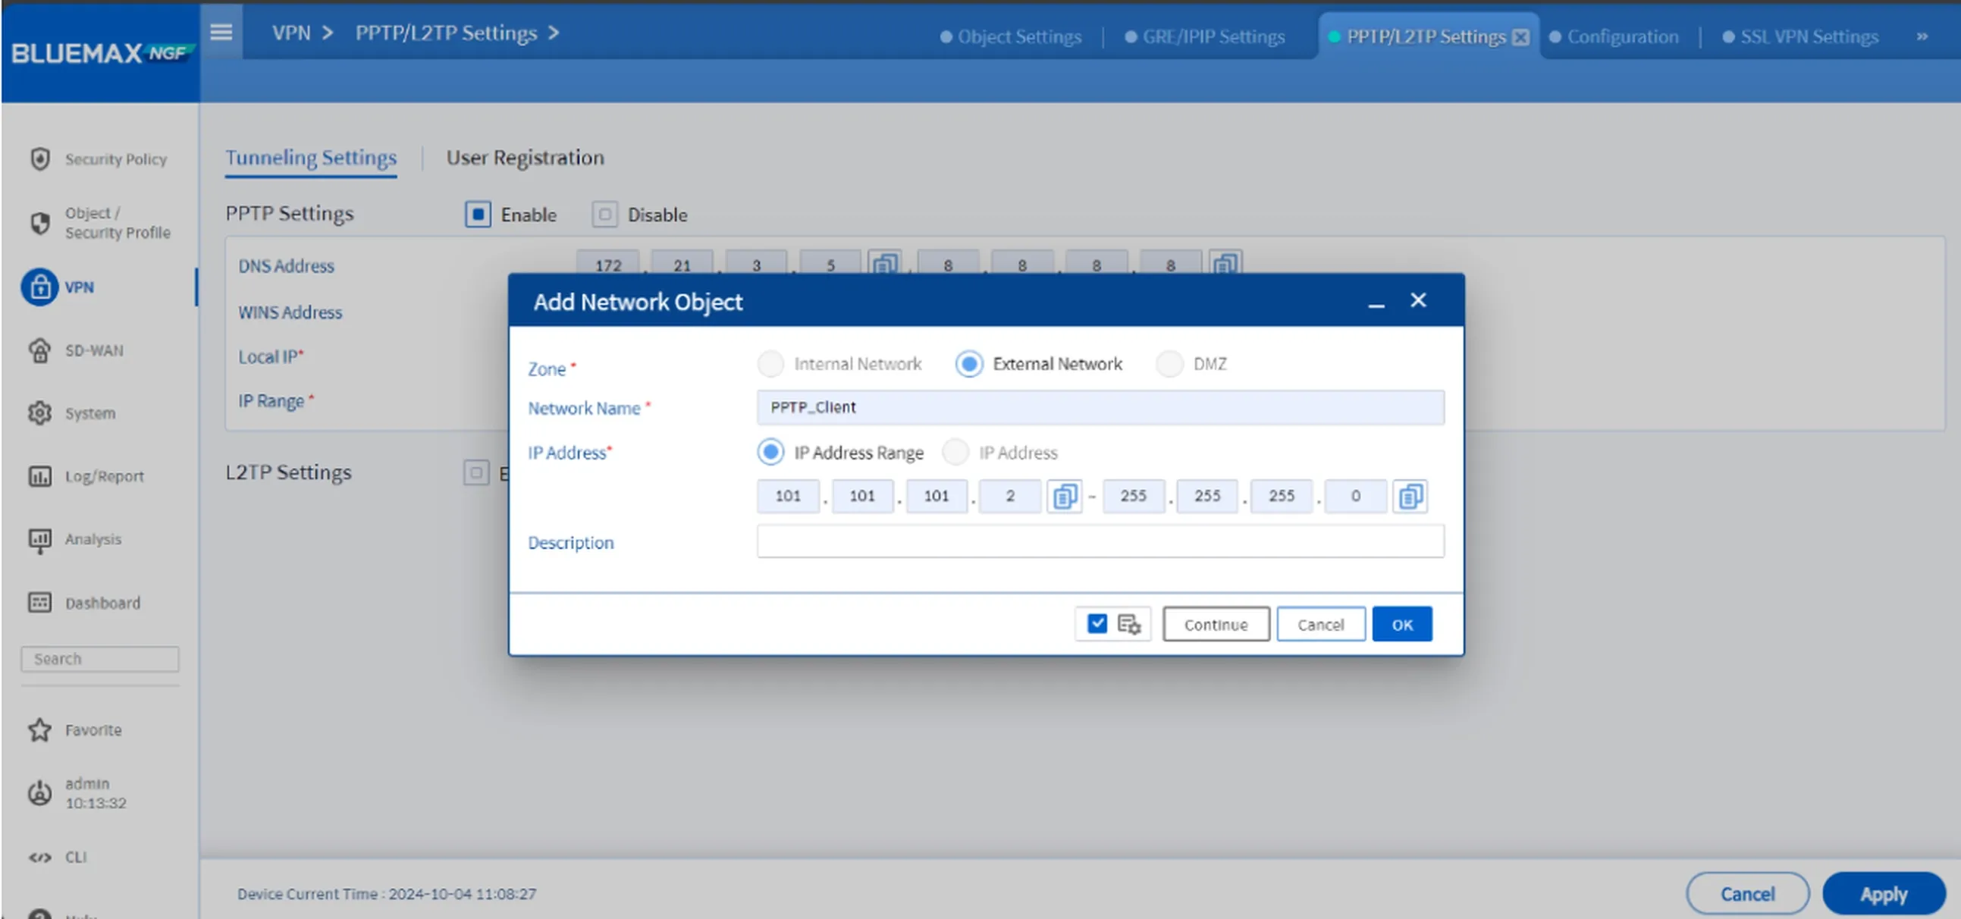Close the Add Network Object dialog
This screenshot has width=1961, height=919.
1417,301
